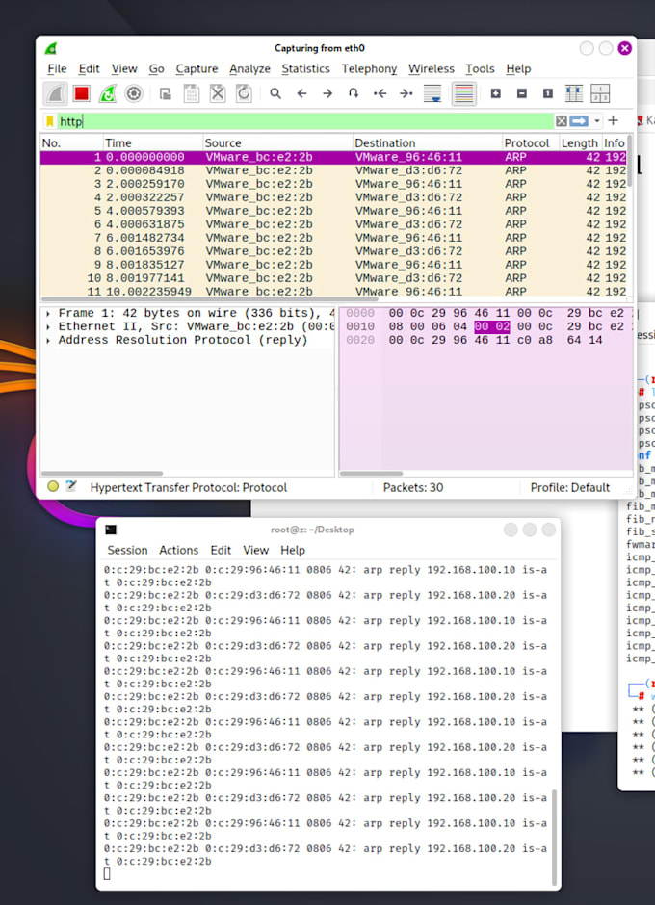Viewport: 655px width, 905px height.
Task: Reload the capture file icon
Action: tap(244, 93)
